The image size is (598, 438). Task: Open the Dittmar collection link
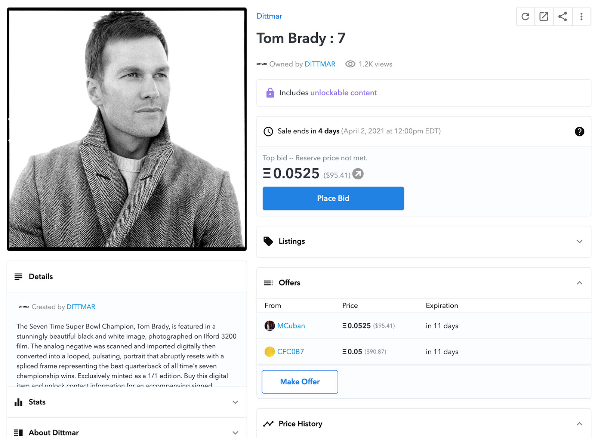pos(269,16)
